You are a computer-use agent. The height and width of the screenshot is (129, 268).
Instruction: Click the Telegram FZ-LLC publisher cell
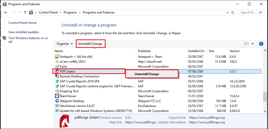point(149,101)
